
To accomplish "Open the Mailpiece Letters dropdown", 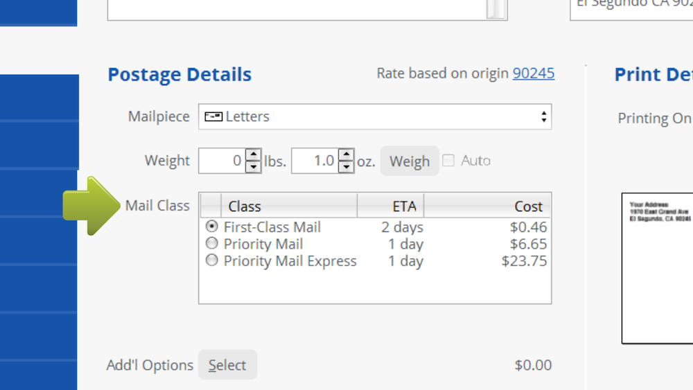I will click(375, 116).
